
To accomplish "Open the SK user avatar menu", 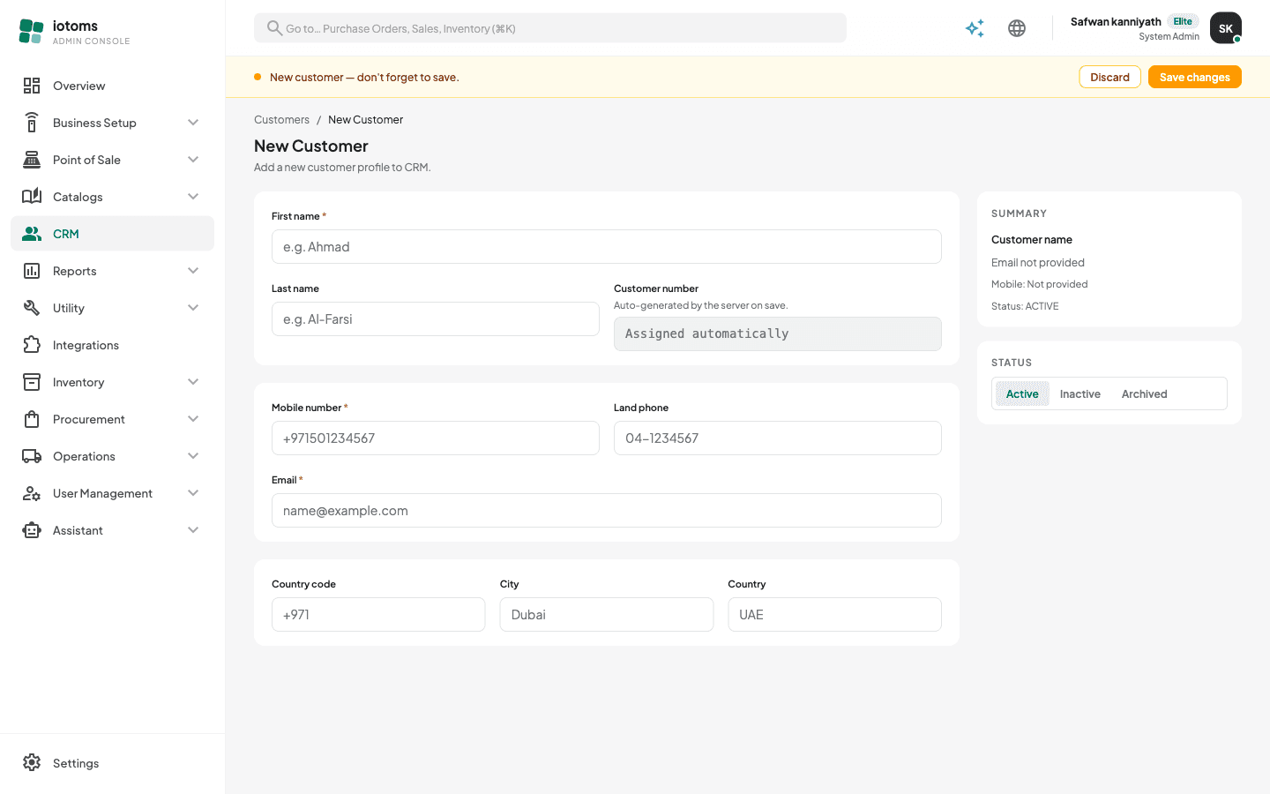I will (1226, 28).
